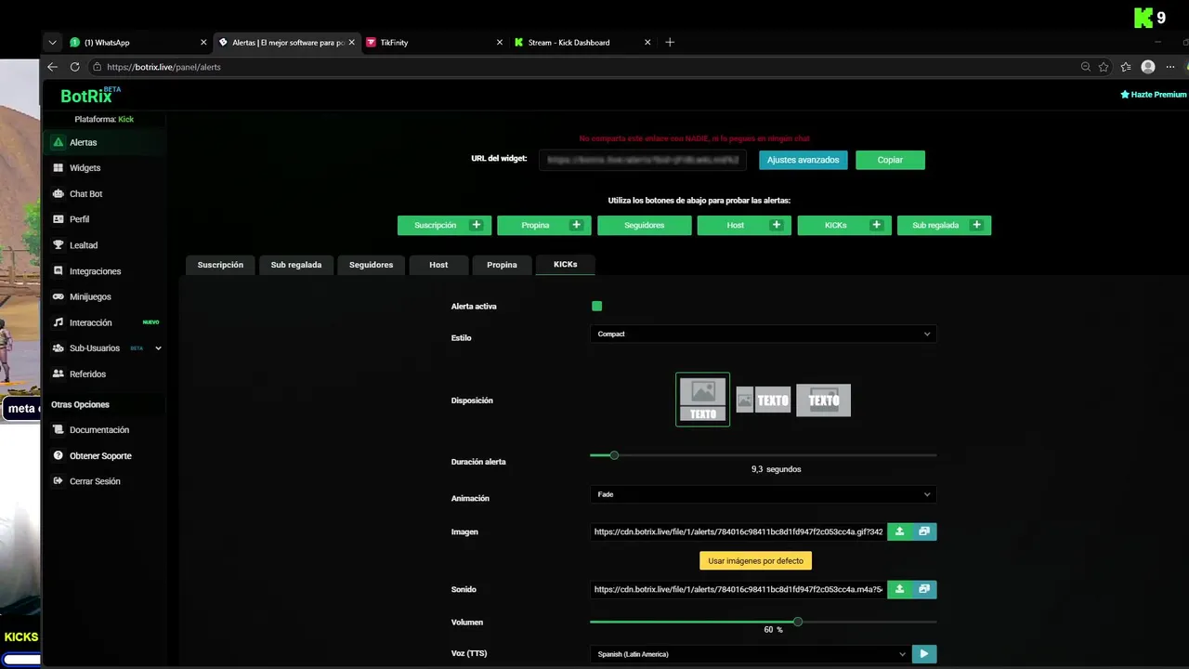Upload a file for the Sonido field

pos(899,589)
